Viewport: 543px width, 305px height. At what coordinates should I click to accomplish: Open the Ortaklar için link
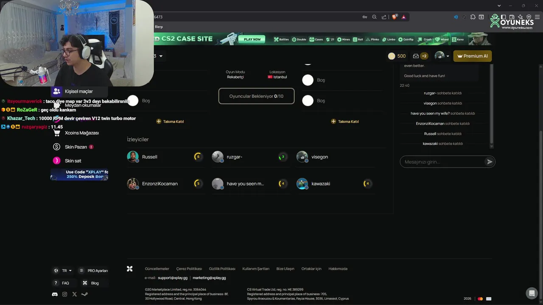[x=311, y=269]
